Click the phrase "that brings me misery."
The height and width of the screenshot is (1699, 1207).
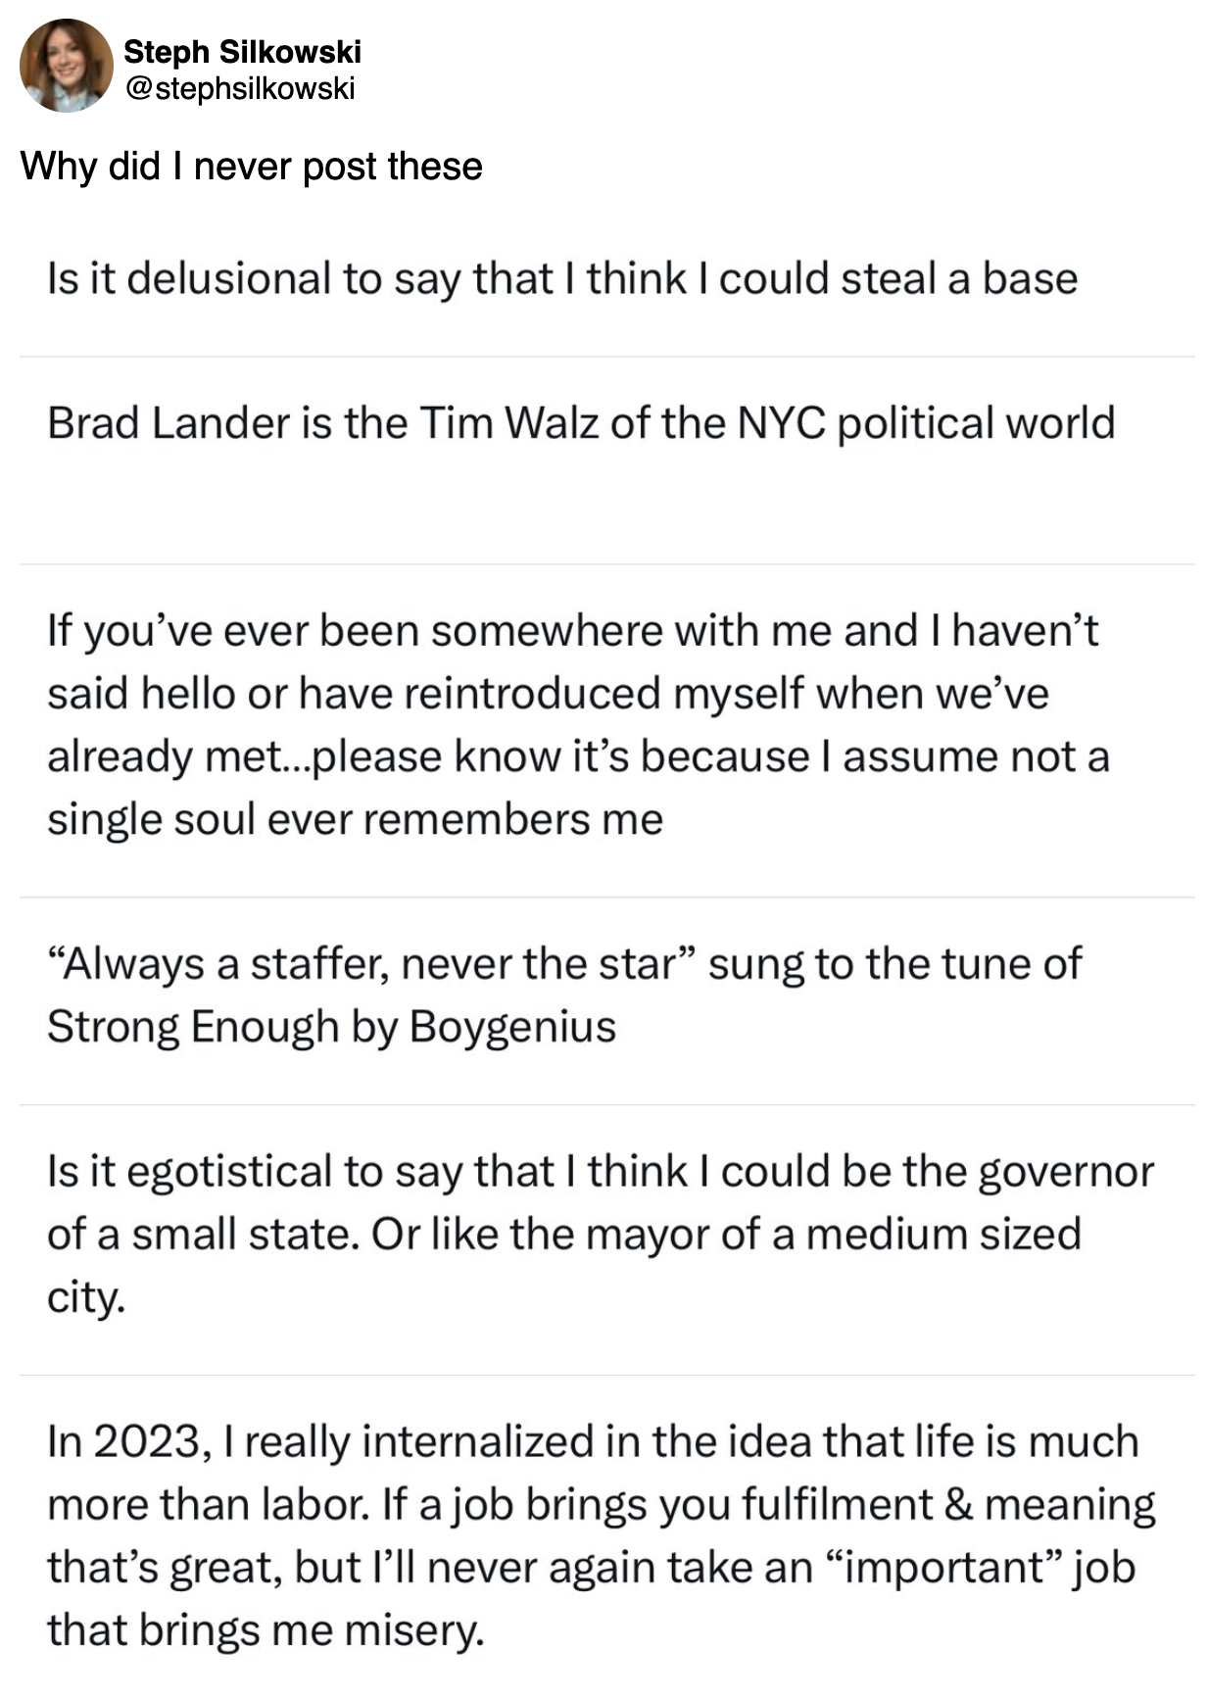click(266, 1630)
